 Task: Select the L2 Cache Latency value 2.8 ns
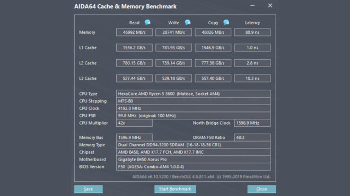click(x=252, y=63)
